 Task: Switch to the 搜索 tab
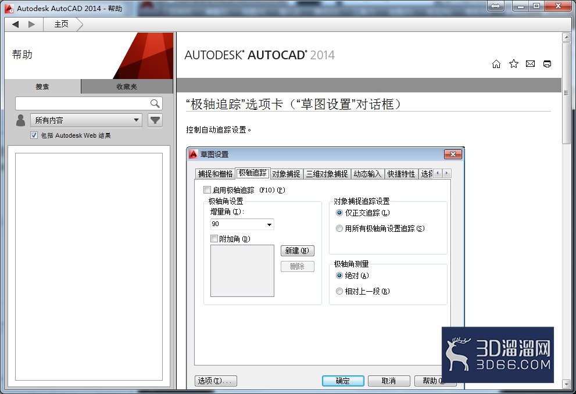pos(42,87)
